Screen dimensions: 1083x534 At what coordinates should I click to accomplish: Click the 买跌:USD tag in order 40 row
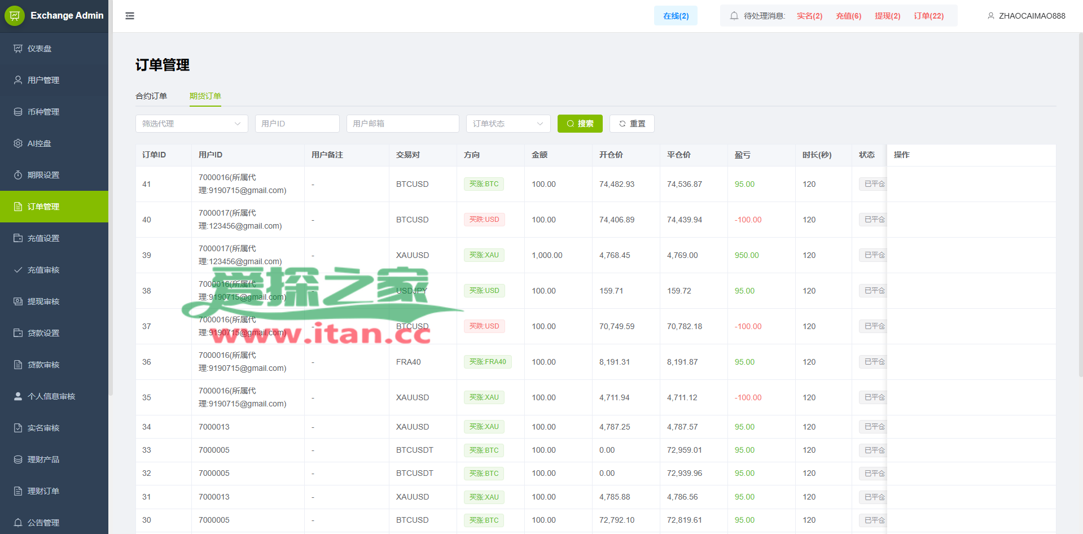coord(484,220)
